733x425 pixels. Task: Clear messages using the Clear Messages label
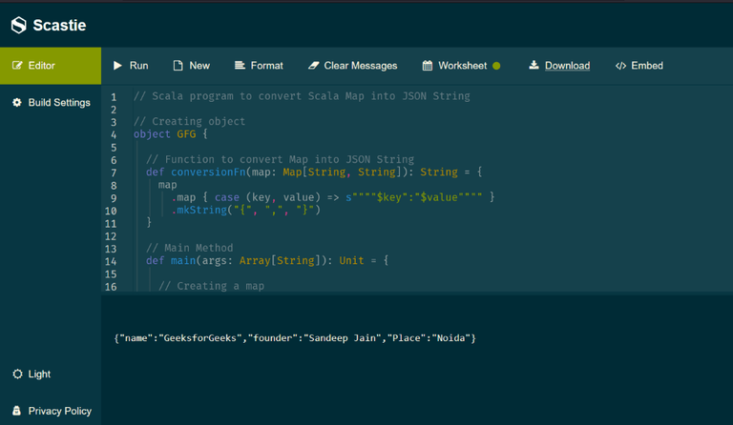(361, 66)
